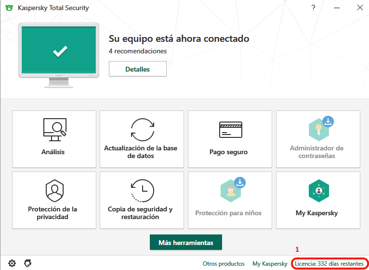The width and height of the screenshot is (369, 270).
Task: Click the '4 recomendaciones' text
Action: tap(138, 51)
